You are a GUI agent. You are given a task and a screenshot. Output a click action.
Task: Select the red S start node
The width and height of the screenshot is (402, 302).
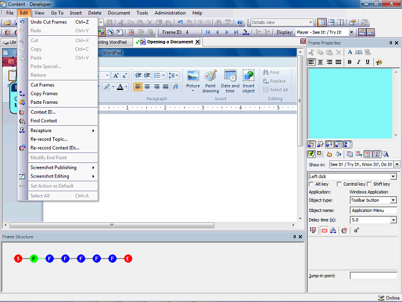point(18,259)
